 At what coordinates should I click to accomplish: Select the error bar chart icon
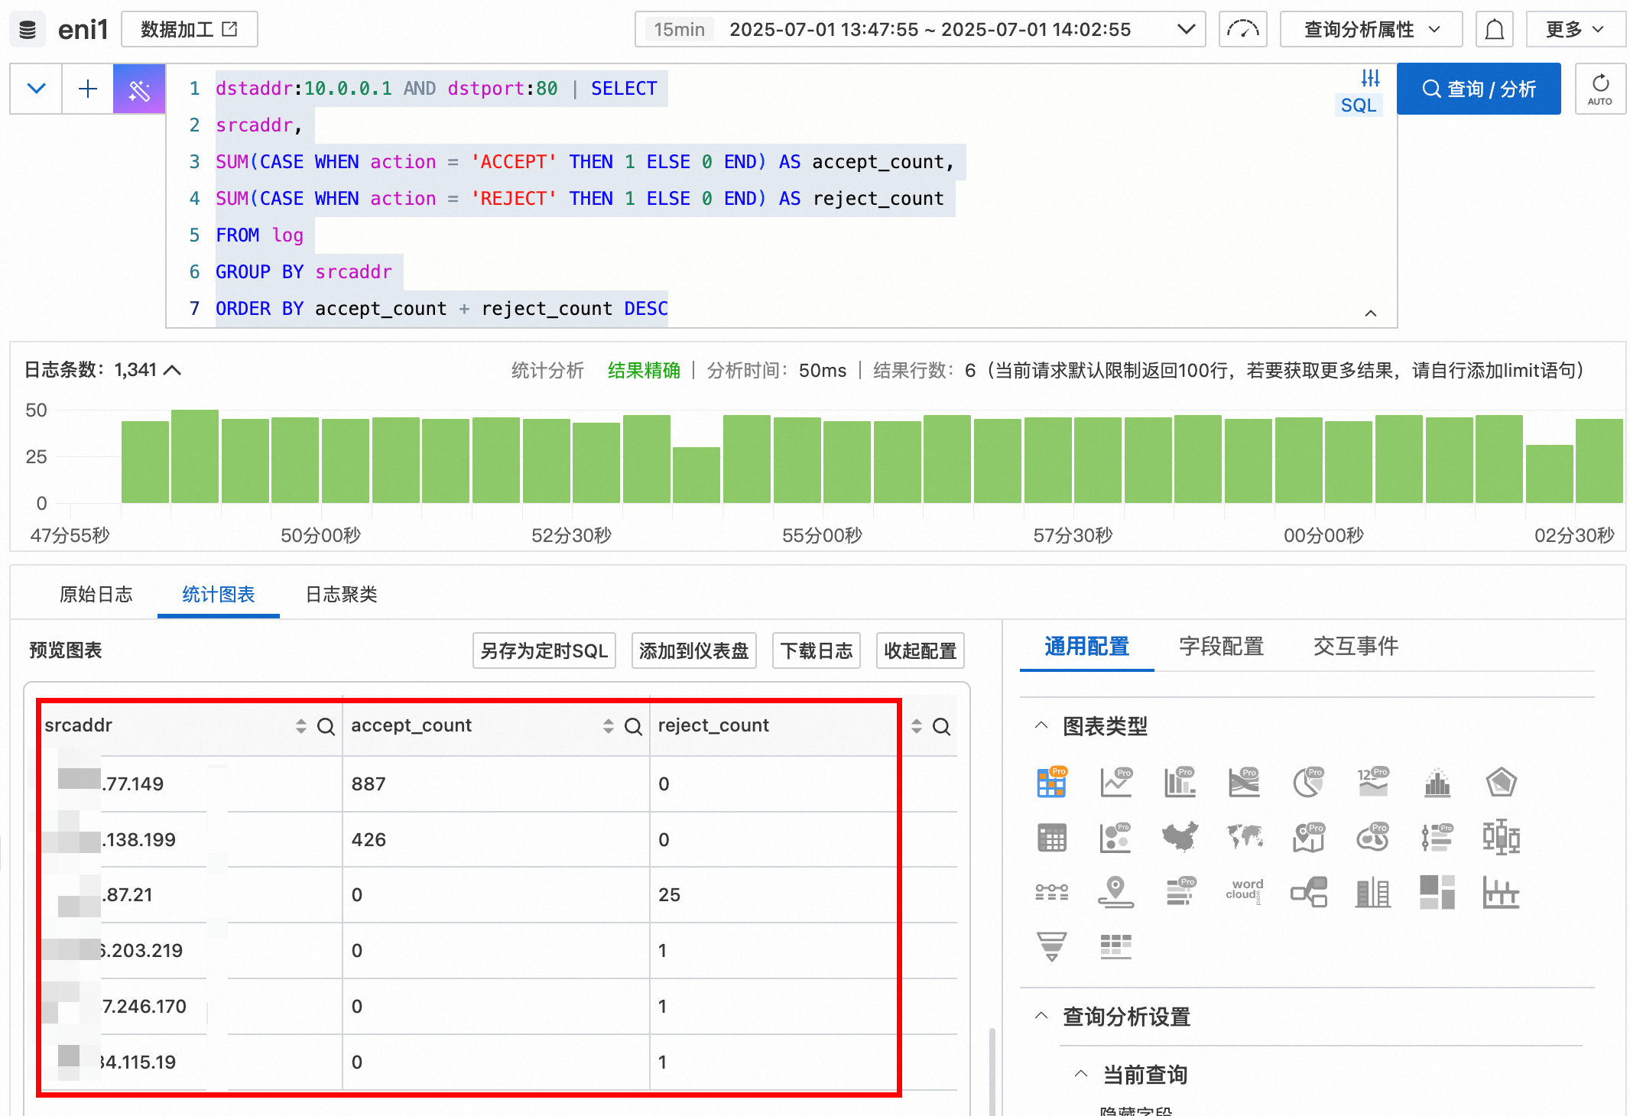click(1502, 892)
